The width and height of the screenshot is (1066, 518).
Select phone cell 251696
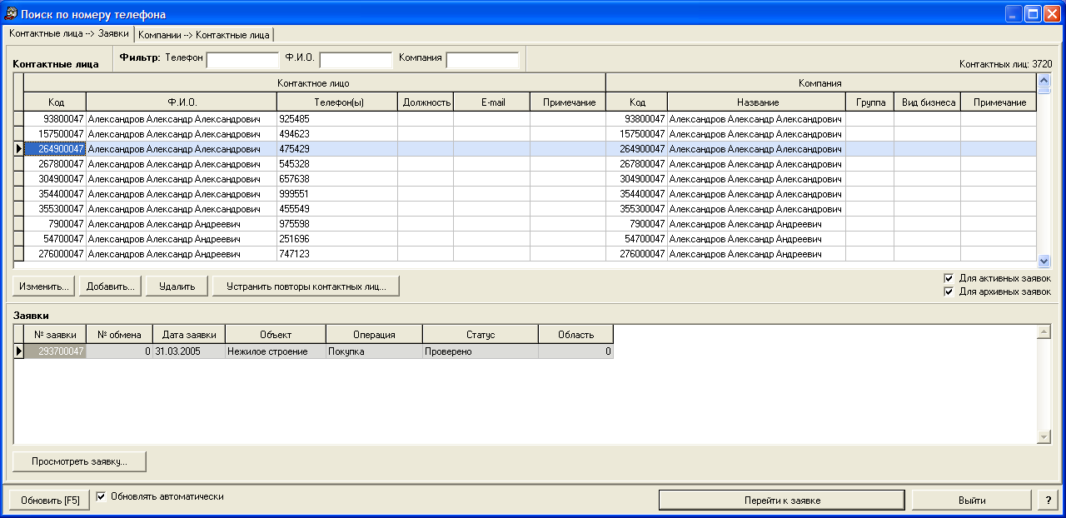337,239
